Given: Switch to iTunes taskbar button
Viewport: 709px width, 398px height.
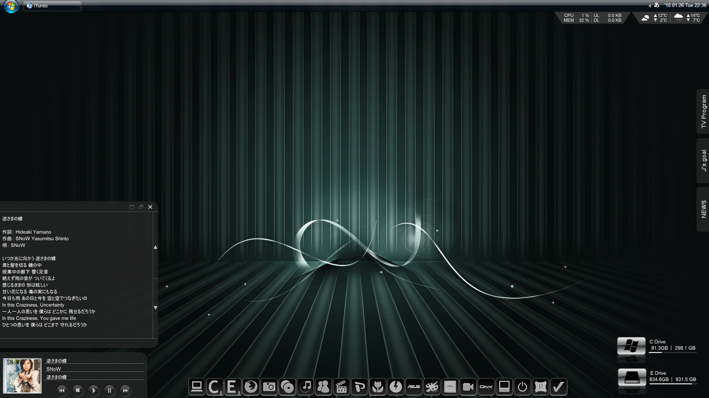Looking at the screenshot, I should (x=52, y=6).
